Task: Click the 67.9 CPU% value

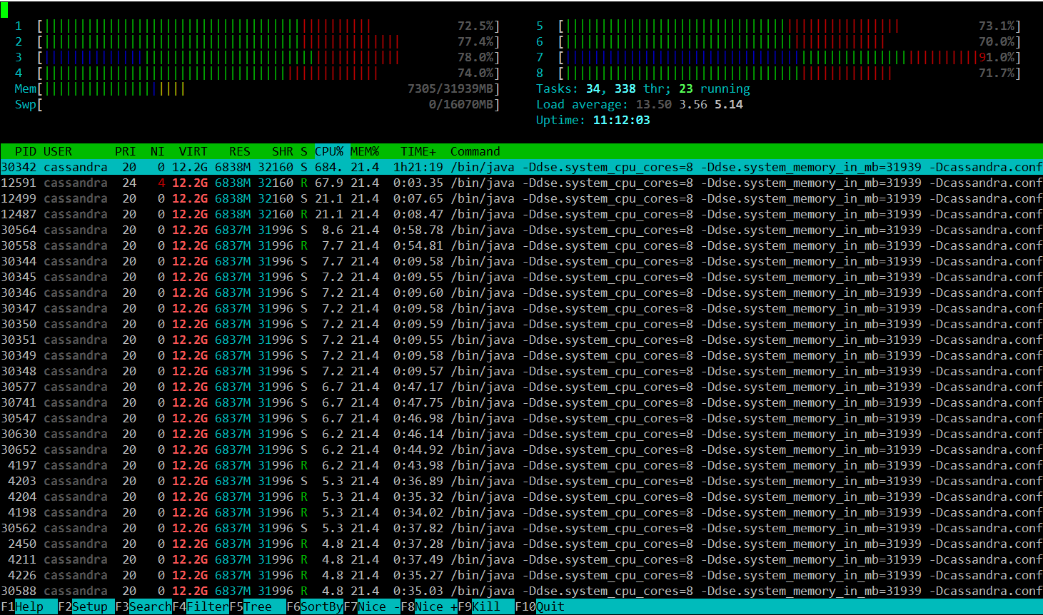Action: click(329, 183)
